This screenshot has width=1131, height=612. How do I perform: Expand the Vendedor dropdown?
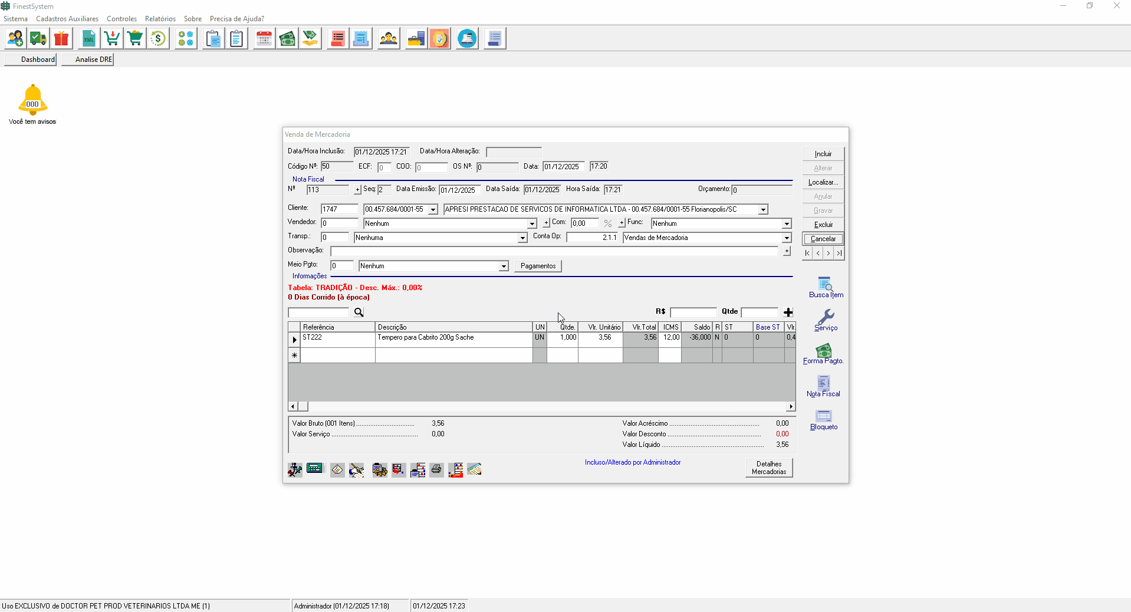(x=532, y=224)
